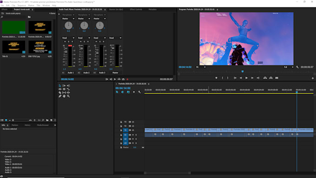The image size is (316, 178).
Task: Switch to the Metadata tab
Action: point(152,9)
